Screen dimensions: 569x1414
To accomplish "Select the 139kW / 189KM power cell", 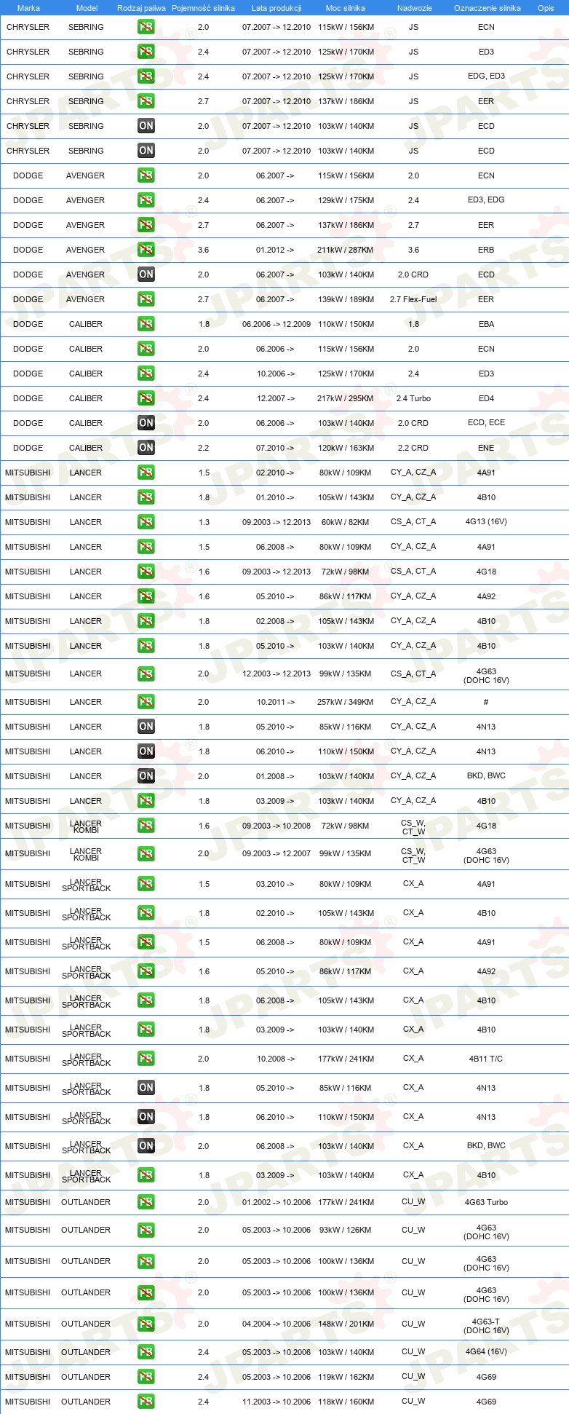I will point(346,299).
